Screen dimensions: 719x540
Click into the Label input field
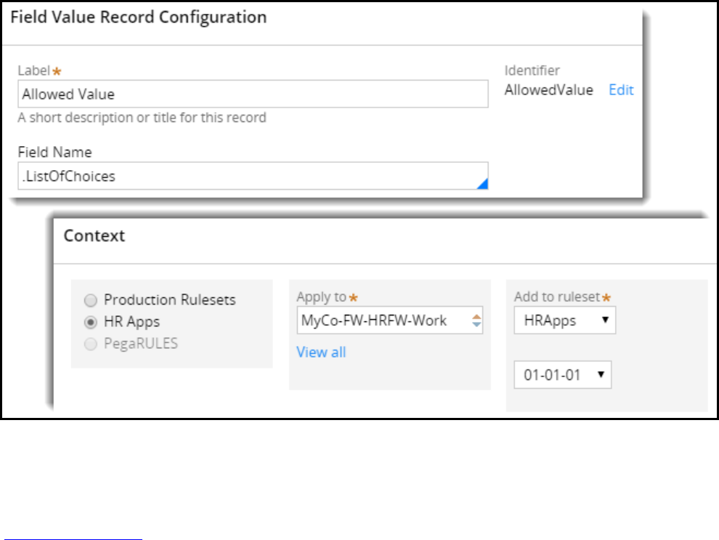tap(253, 94)
